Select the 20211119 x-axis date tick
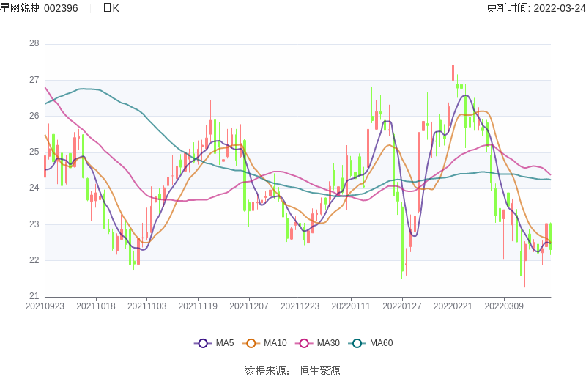Viewport: 586px width, 379px height. (198, 306)
